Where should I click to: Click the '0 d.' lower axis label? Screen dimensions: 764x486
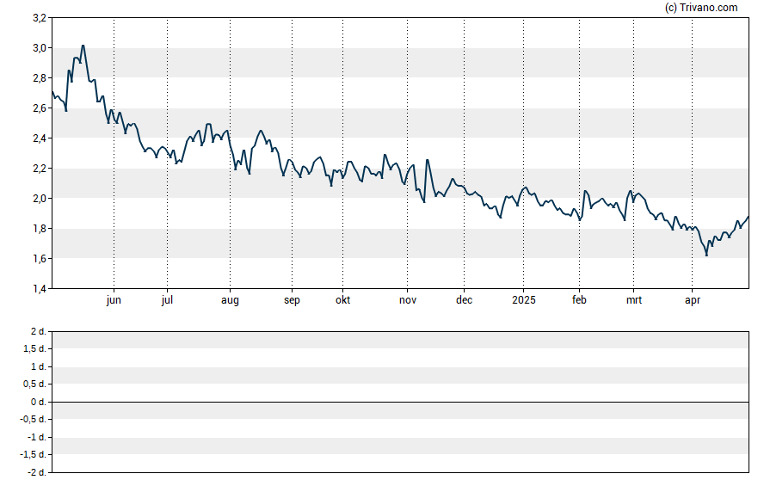(x=39, y=402)
